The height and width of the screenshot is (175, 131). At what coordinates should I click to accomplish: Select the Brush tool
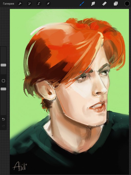coord(82,4)
